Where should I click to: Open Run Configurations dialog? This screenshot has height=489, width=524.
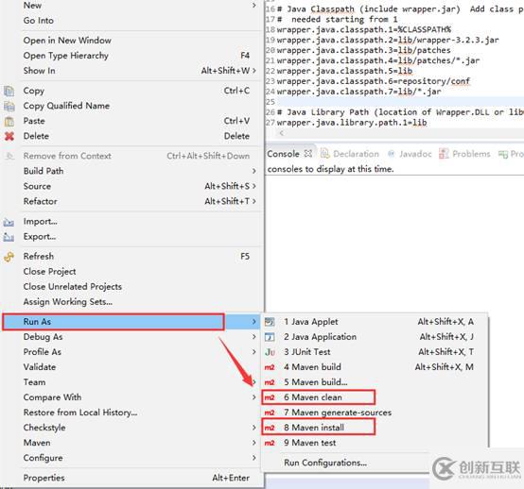[x=325, y=463]
